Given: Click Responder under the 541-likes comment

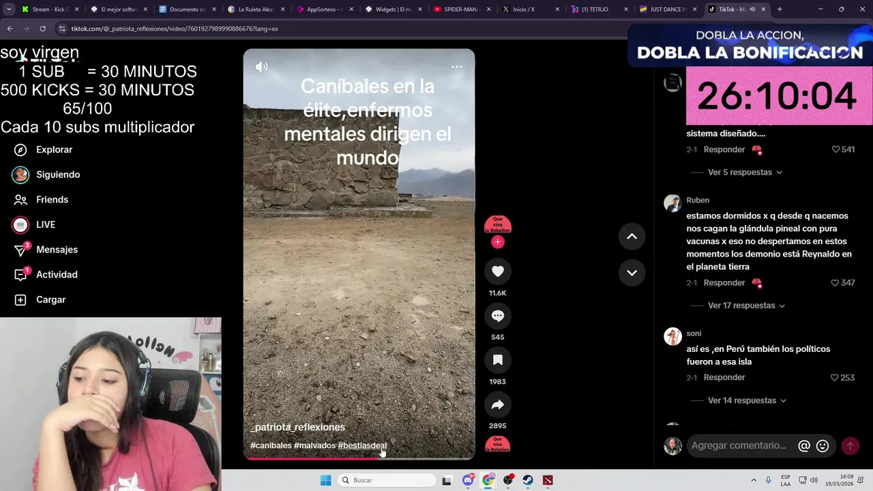Looking at the screenshot, I should (724, 149).
